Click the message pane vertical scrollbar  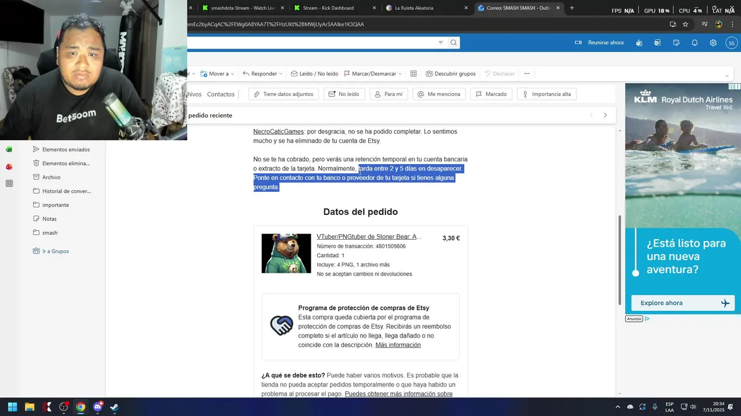click(619, 260)
